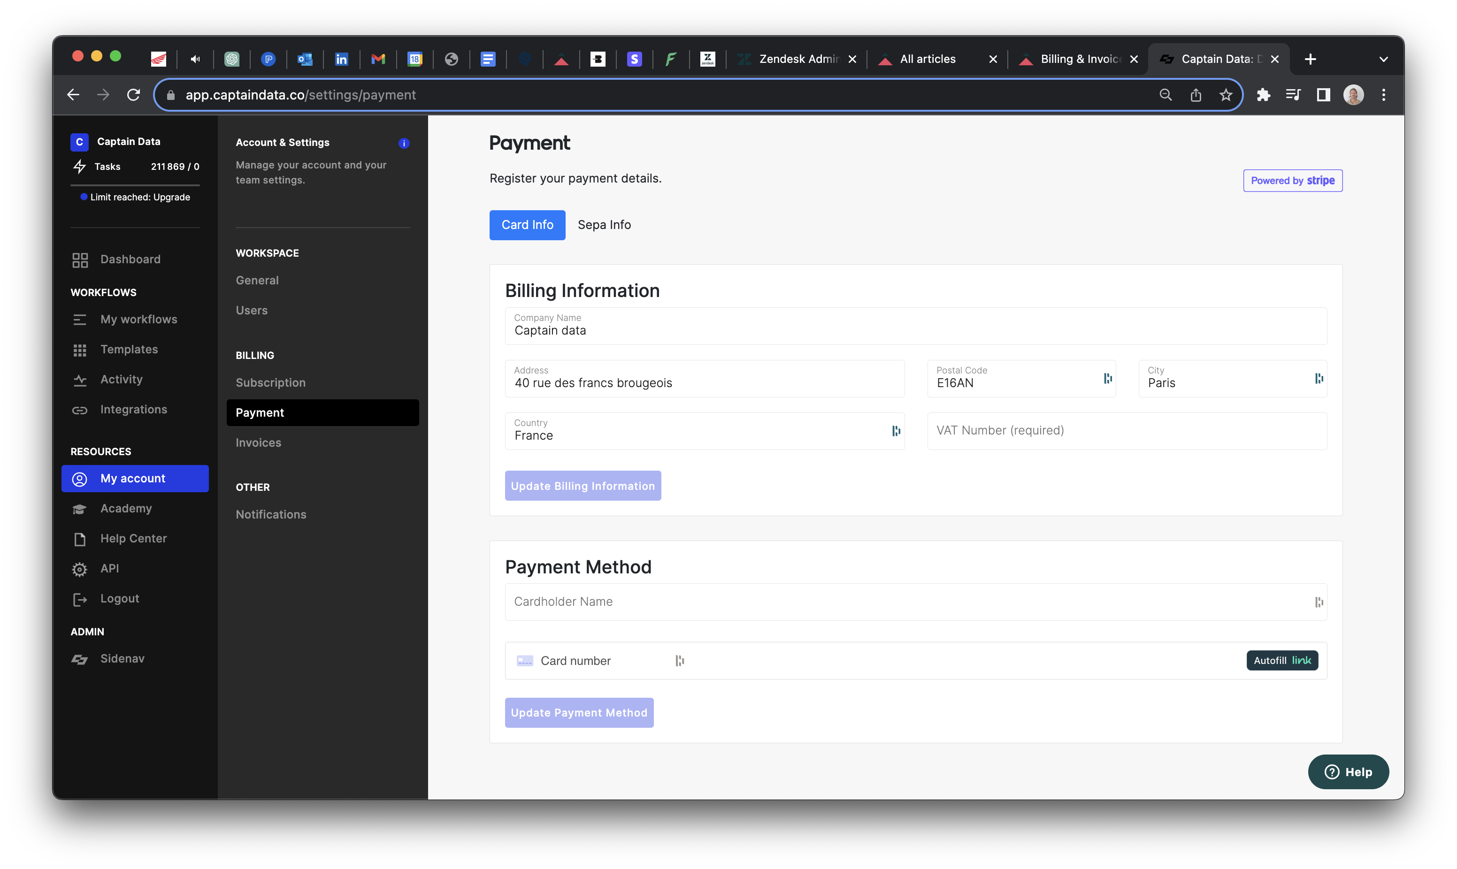1457x869 pixels.
Task: Click the password manager icon in City field
Action: click(x=1319, y=378)
